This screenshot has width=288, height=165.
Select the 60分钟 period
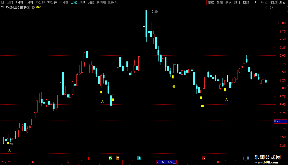click(64, 2)
